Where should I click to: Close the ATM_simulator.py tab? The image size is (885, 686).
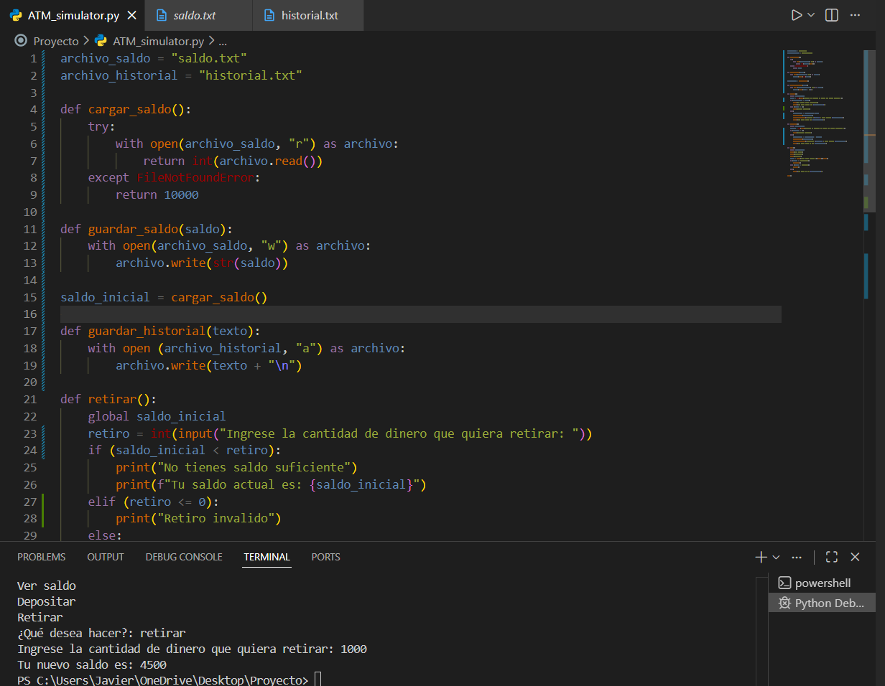click(x=131, y=15)
